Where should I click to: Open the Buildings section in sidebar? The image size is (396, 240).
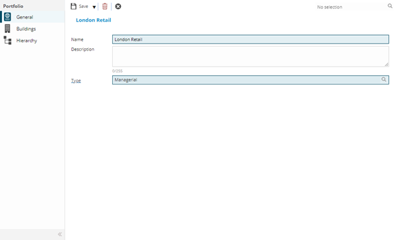tap(32, 29)
